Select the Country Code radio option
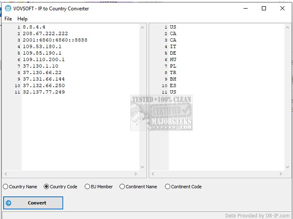Viewport: 293px width, 219px height. coord(46,186)
